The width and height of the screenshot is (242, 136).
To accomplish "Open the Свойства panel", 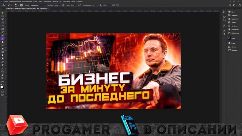I will click(x=233, y=26).
